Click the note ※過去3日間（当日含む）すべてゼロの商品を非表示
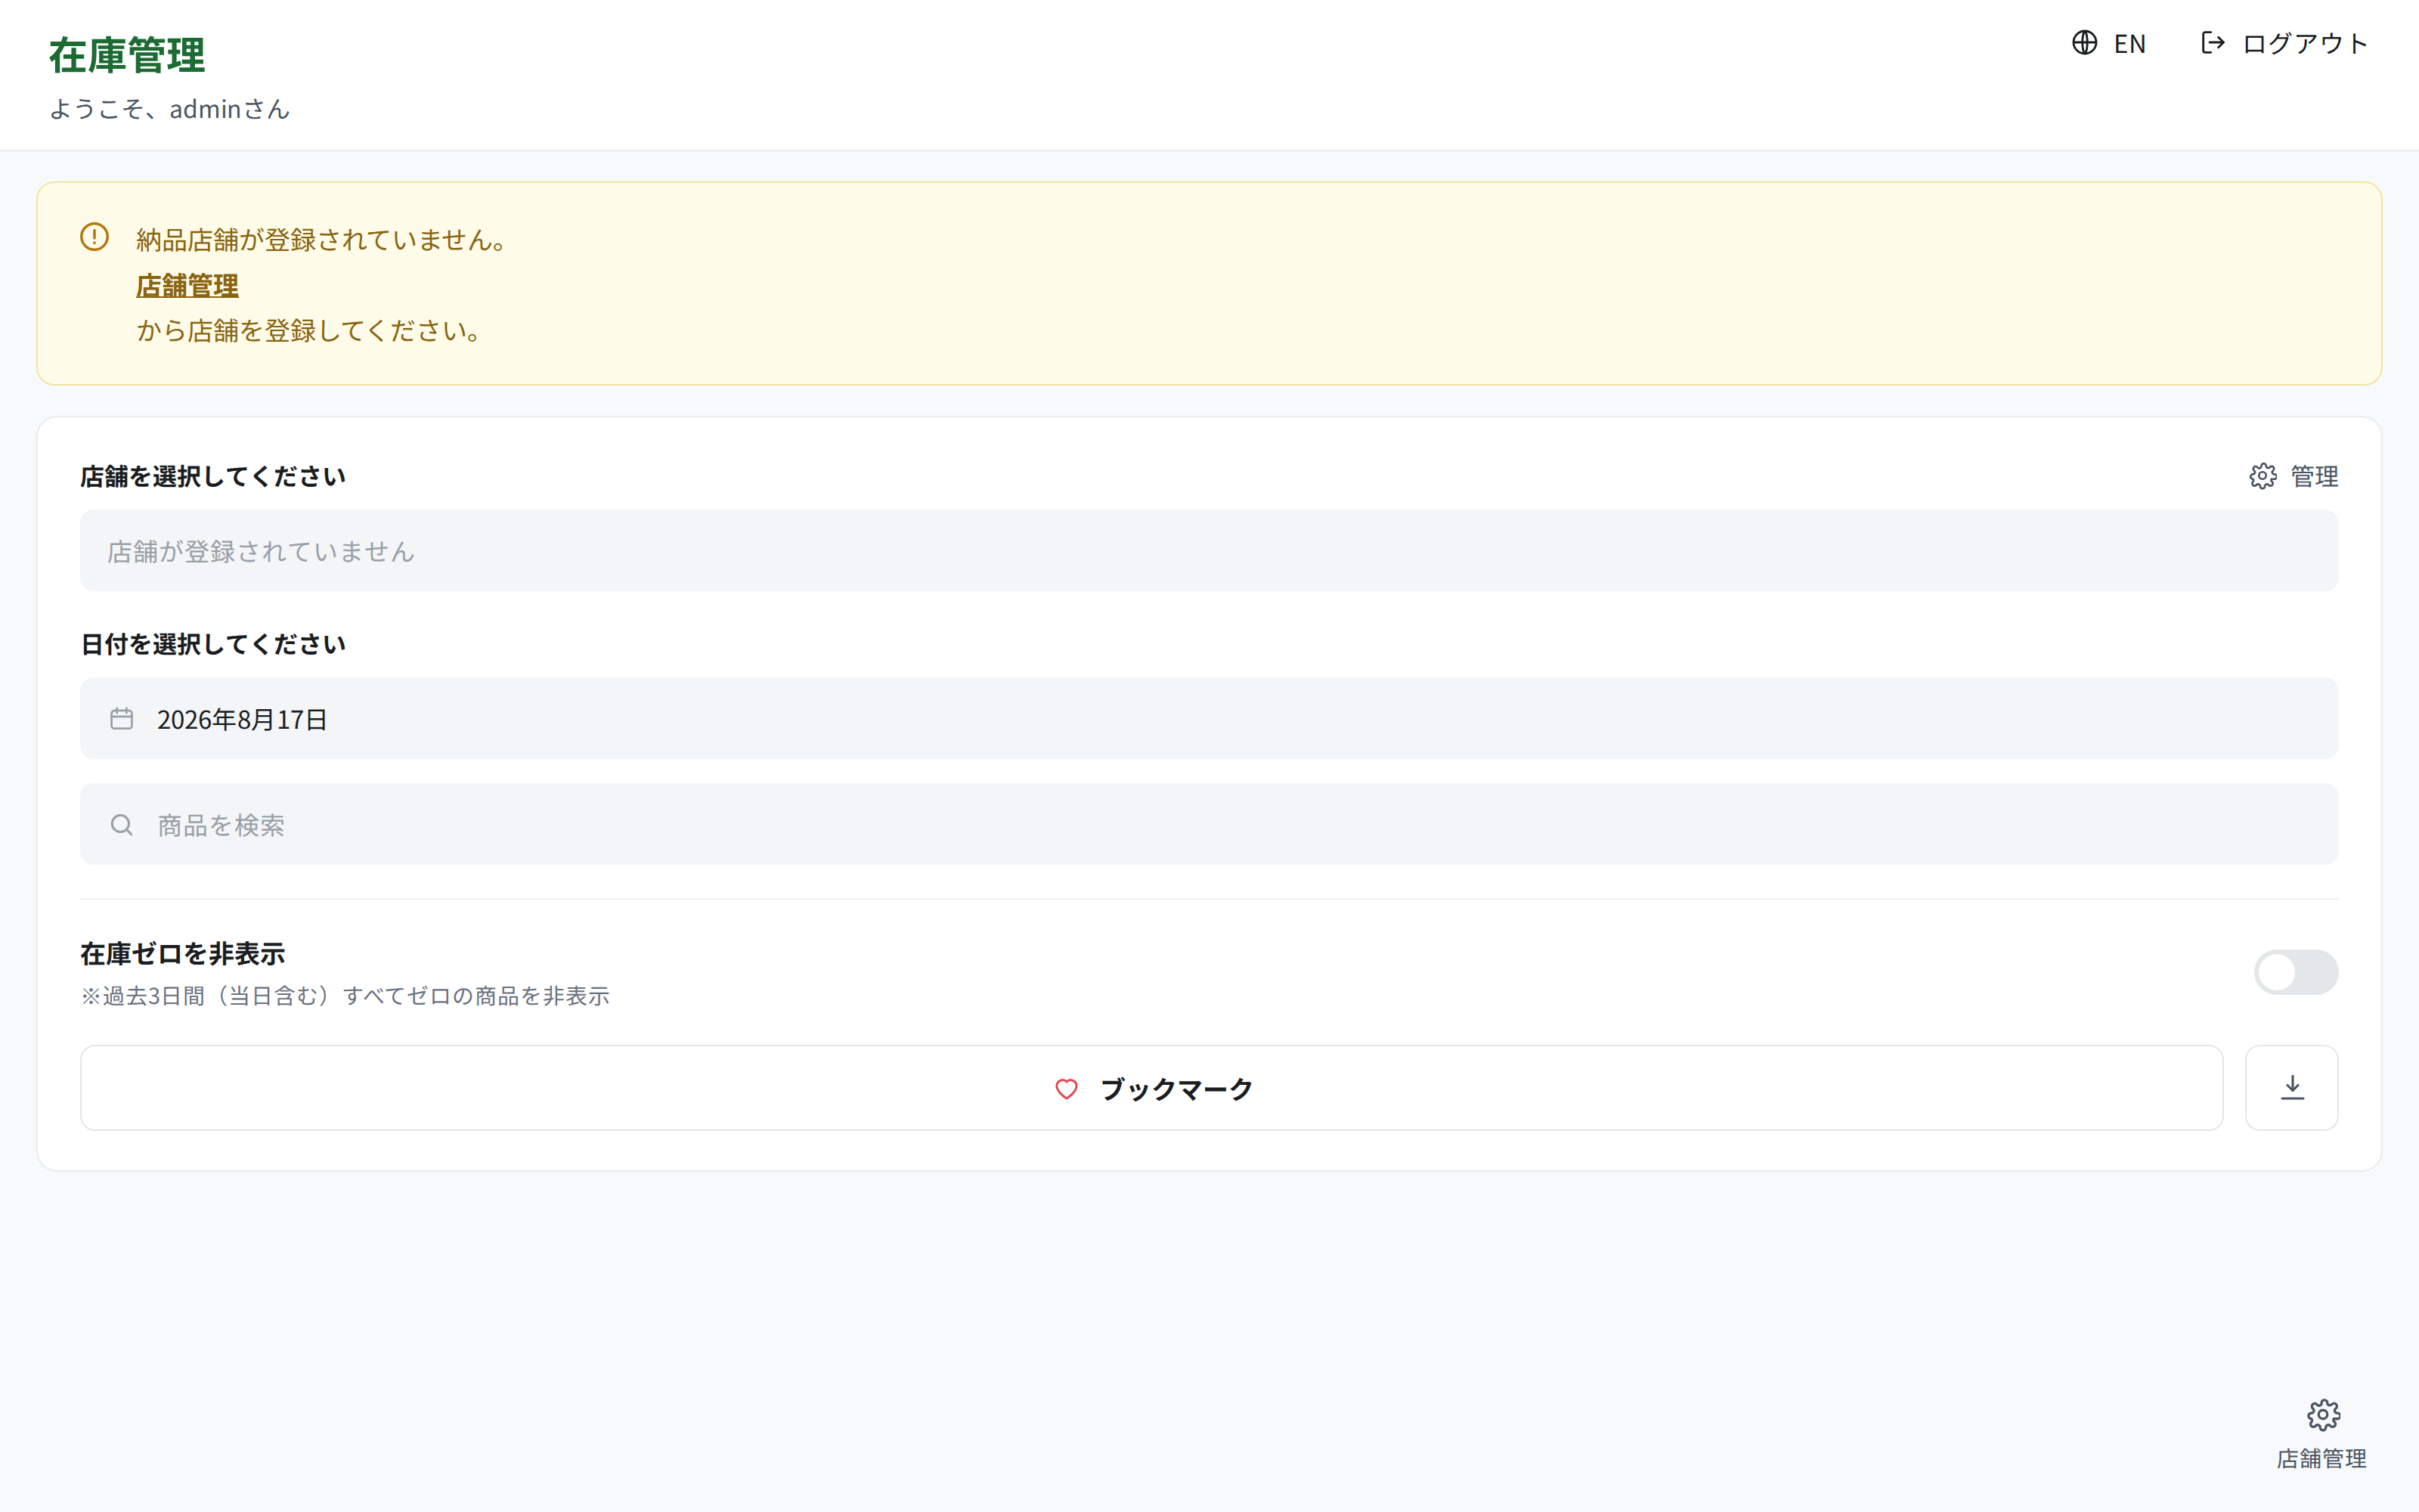This screenshot has width=2419, height=1512. [x=345, y=996]
